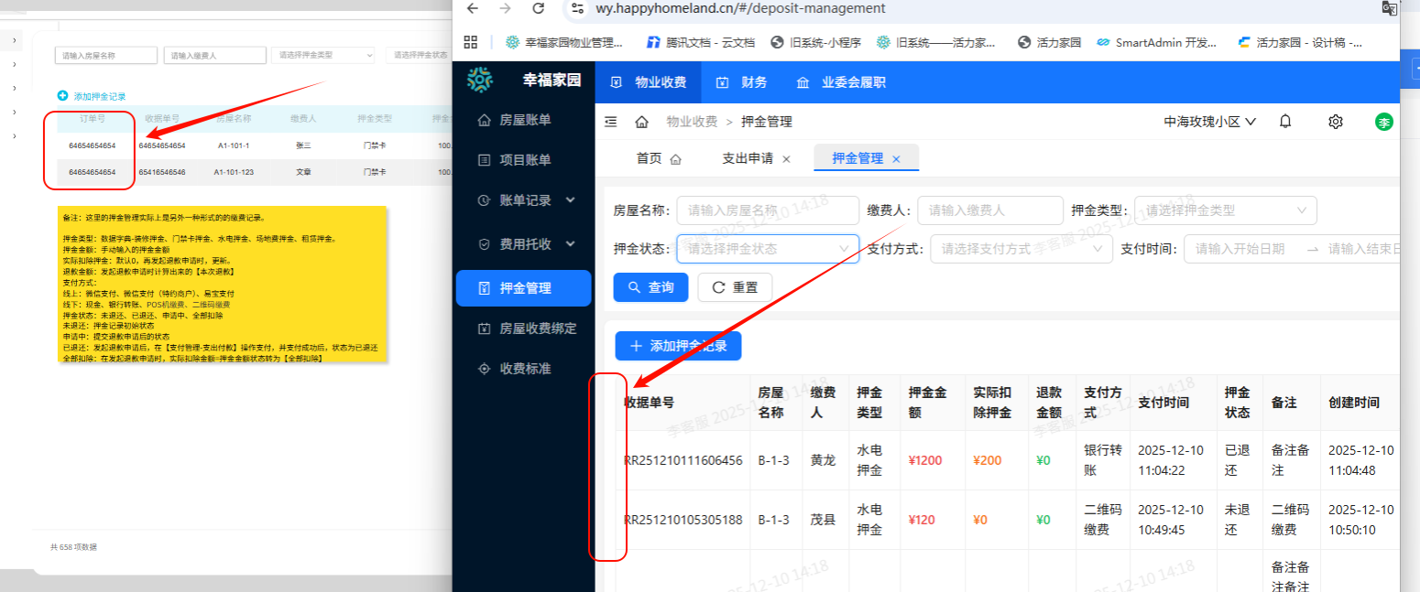Click the green 李 avatar icon
This screenshot has height=592, width=1420.
pyautogui.click(x=1383, y=121)
